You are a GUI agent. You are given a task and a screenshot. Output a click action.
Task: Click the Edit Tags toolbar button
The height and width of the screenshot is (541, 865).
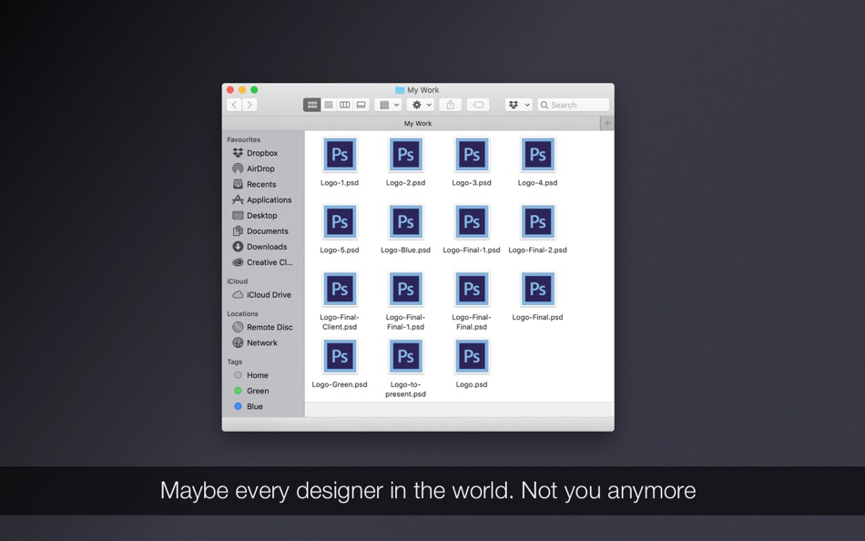[x=478, y=105]
